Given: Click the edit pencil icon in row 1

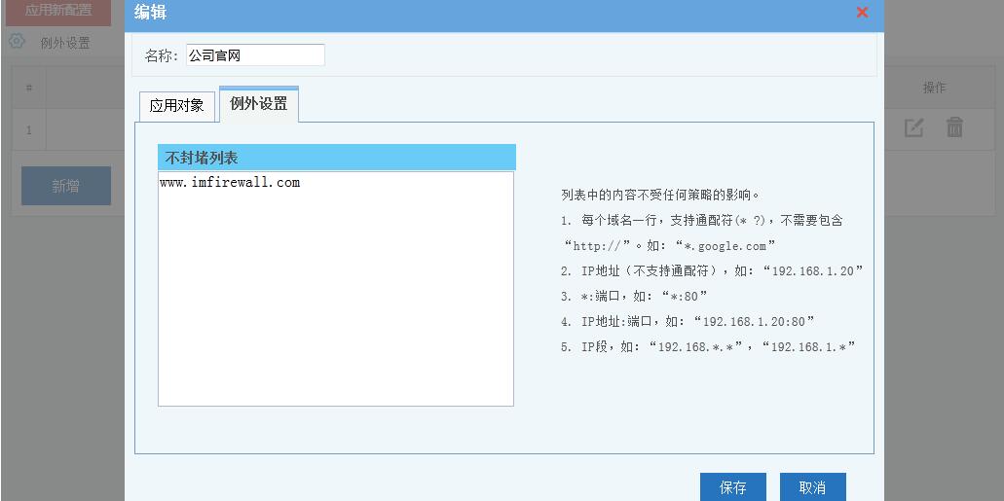Looking at the screenshot, I should pyautogui.click(x=913, y=127).
